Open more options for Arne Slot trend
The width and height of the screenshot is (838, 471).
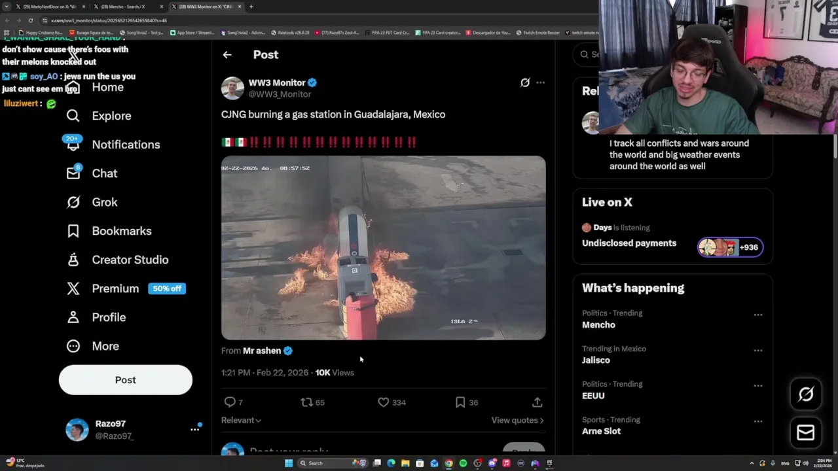click(757, 421)
